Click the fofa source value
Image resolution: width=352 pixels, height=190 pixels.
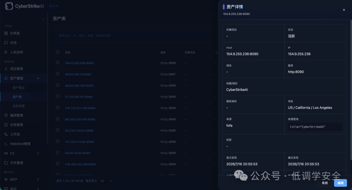(x=229, y=126)
